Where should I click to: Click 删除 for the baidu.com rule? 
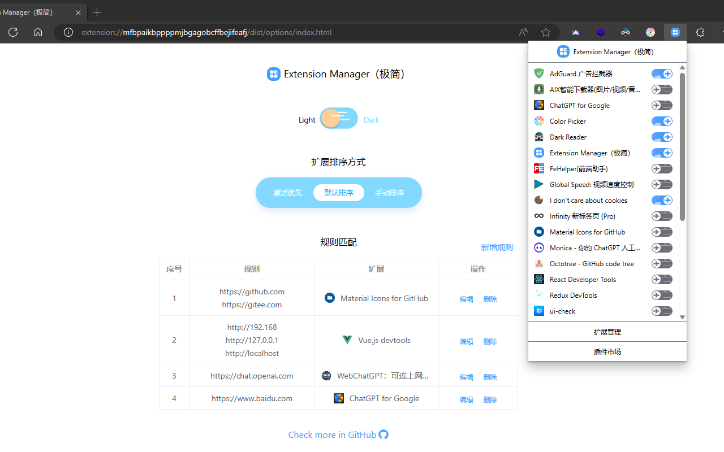pyautogui.click(x=490, y=399)
